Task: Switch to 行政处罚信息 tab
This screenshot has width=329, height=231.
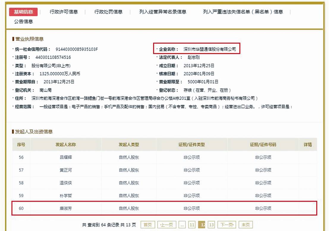Action: point(108,12)
